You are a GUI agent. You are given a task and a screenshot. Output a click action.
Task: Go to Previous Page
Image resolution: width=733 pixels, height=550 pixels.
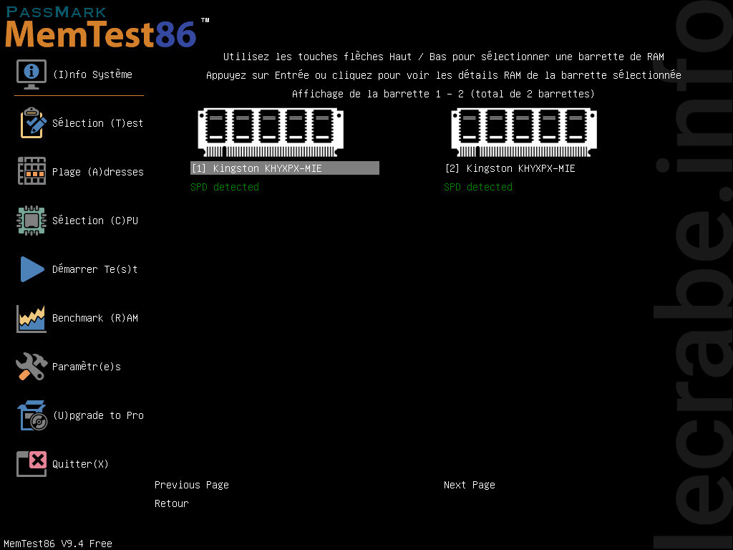pos(192,485)
